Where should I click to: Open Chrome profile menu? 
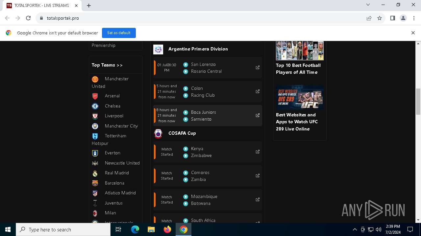403,18
